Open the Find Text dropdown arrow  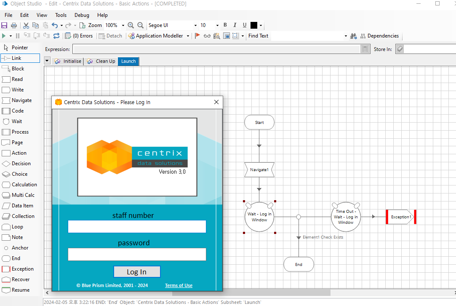[346, 36]
